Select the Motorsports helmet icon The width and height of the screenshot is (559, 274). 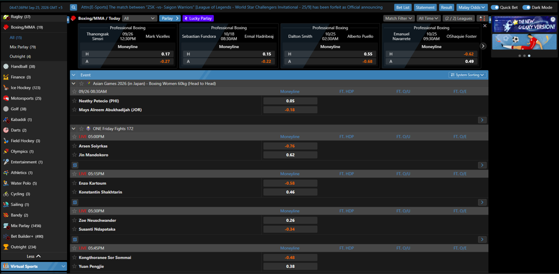(6, 98)
